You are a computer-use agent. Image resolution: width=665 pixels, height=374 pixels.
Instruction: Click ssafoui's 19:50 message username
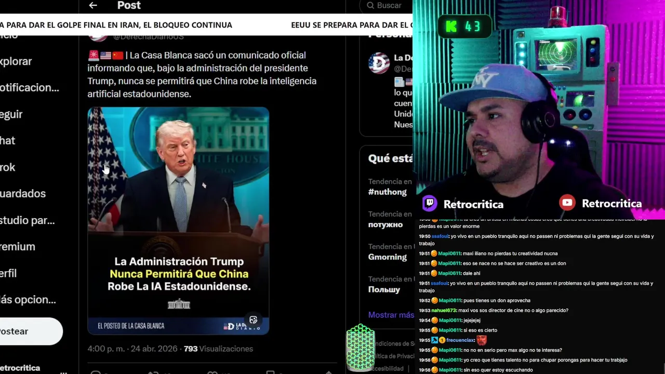[440, 236]
